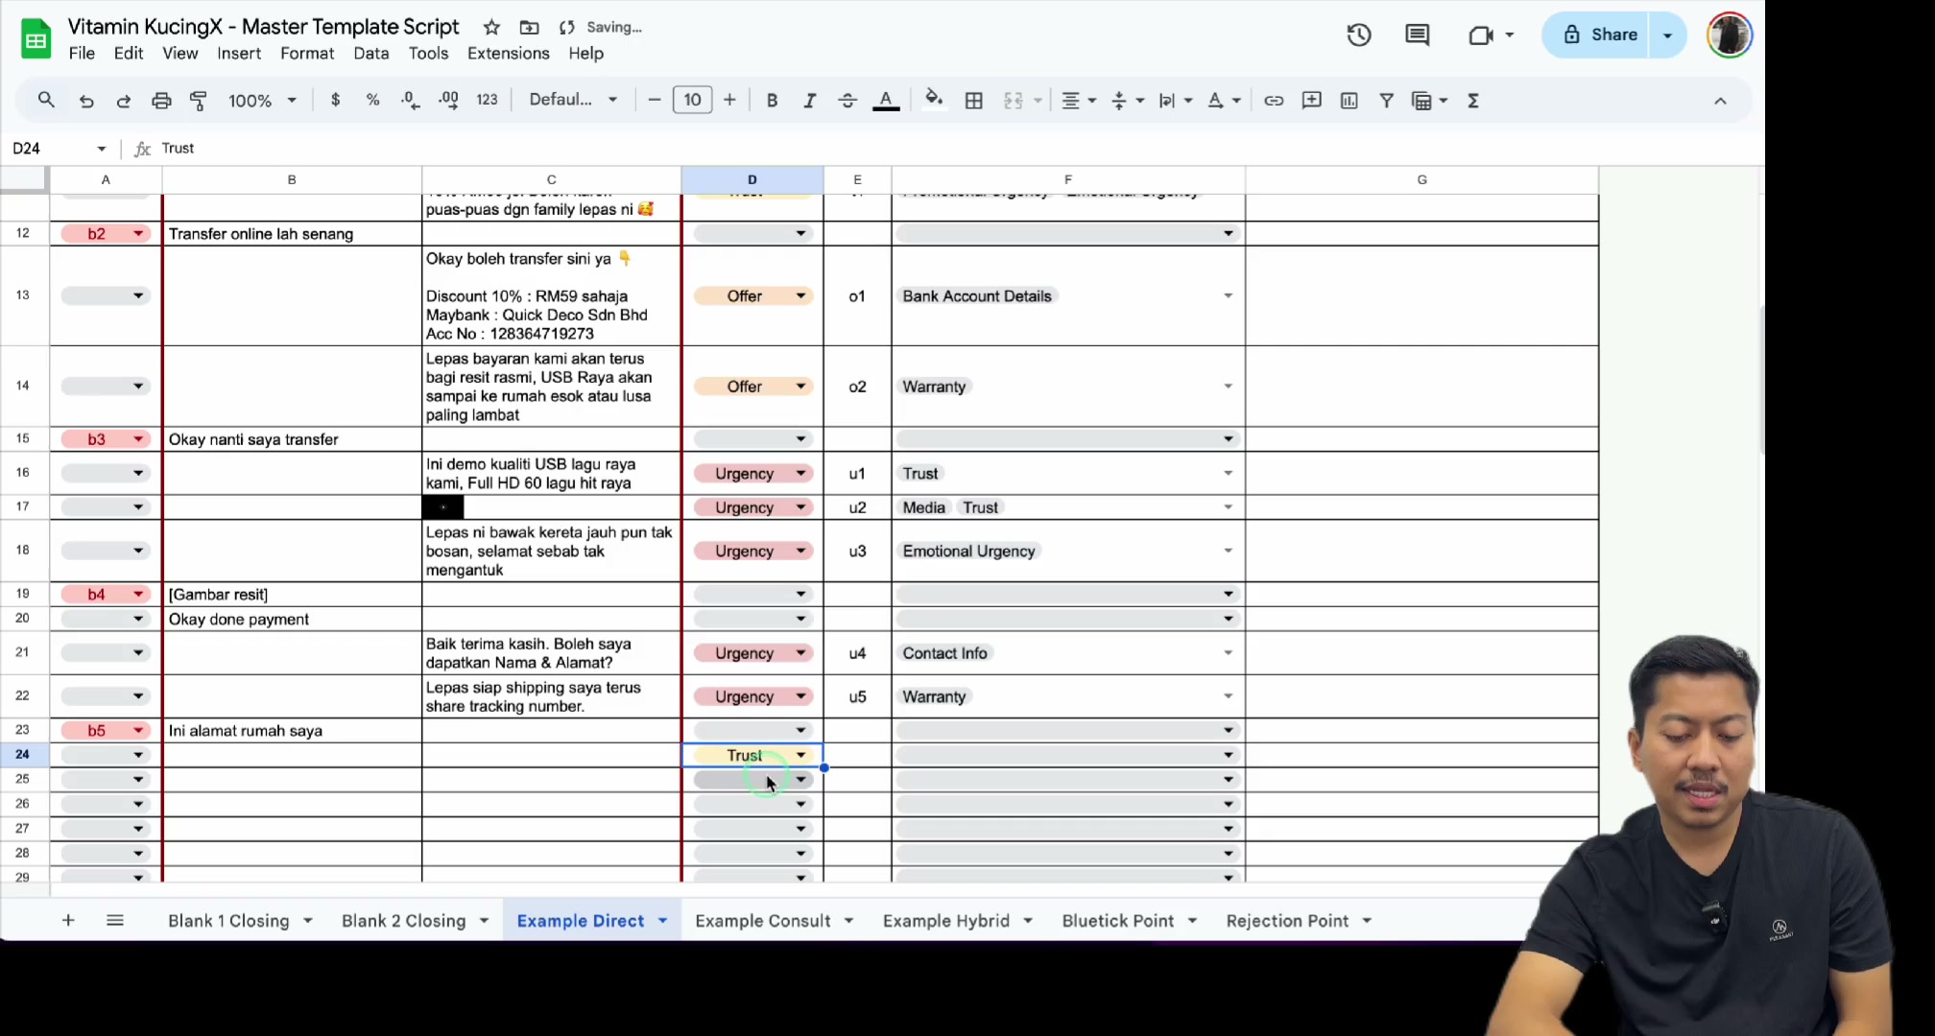The image size is (1935, 1036).
Task: Open the horizontal align dropdown
Action: click(x=1079, y=100)
